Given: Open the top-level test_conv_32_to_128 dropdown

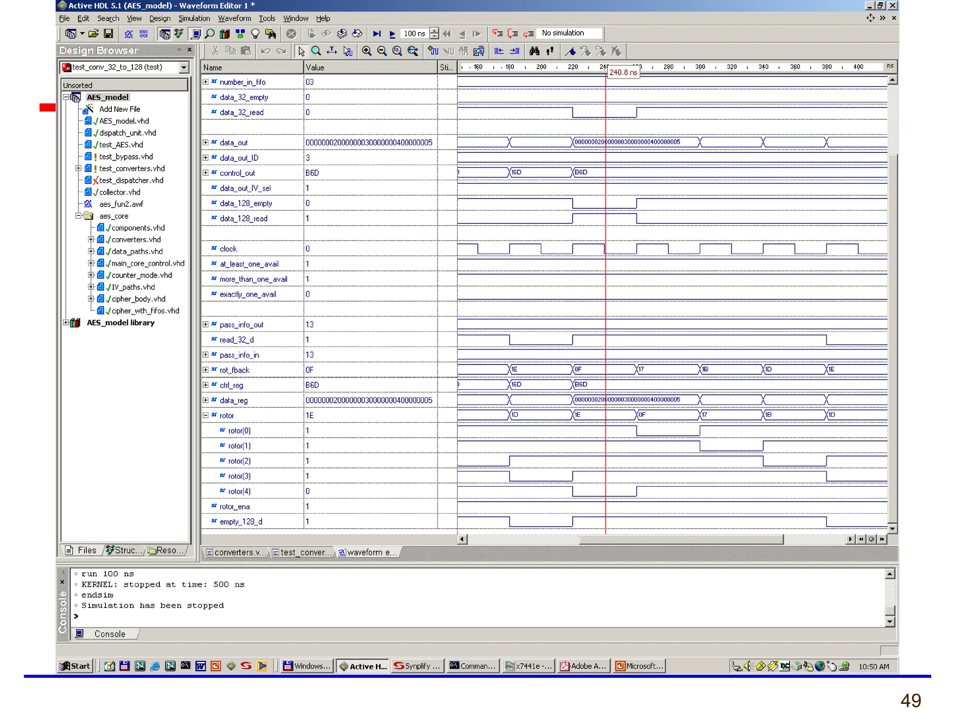Looking at the screenshot, I should pos(184,68).
